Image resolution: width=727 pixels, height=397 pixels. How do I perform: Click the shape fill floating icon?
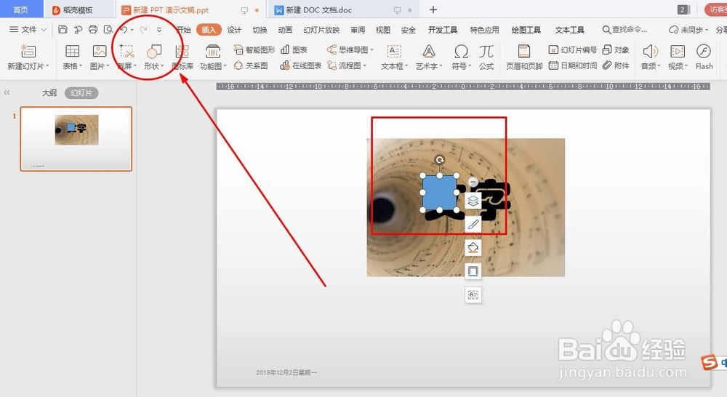(x=473, y=248)
